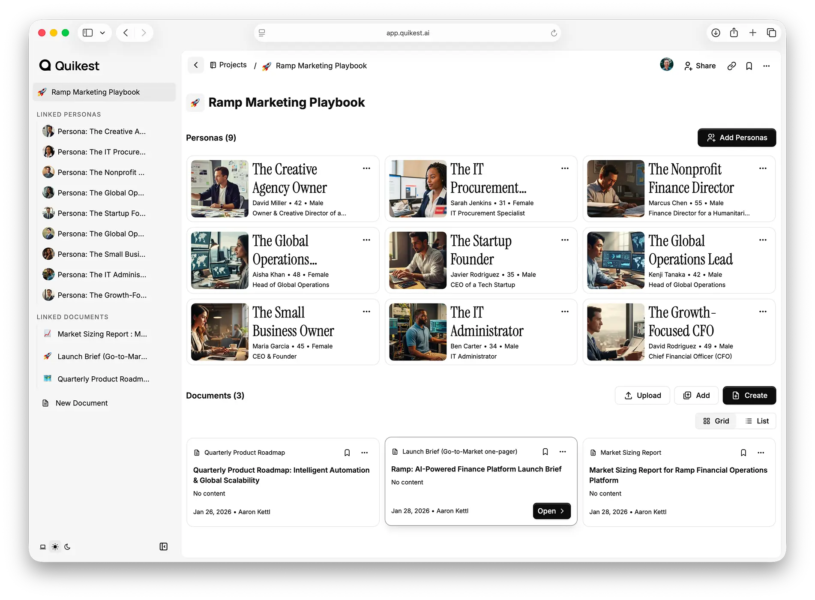Open a new tab with the plus icon
815x600 pixels.
(752, 33)
